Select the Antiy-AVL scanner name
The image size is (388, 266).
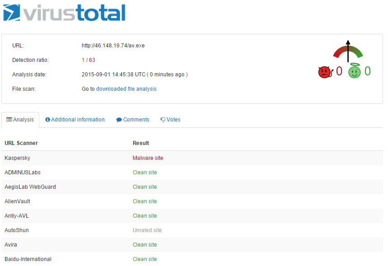[x=17, y=216]
